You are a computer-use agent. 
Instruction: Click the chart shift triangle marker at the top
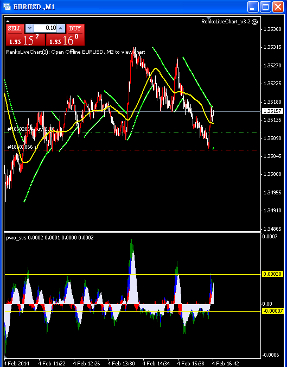point(208,18)
